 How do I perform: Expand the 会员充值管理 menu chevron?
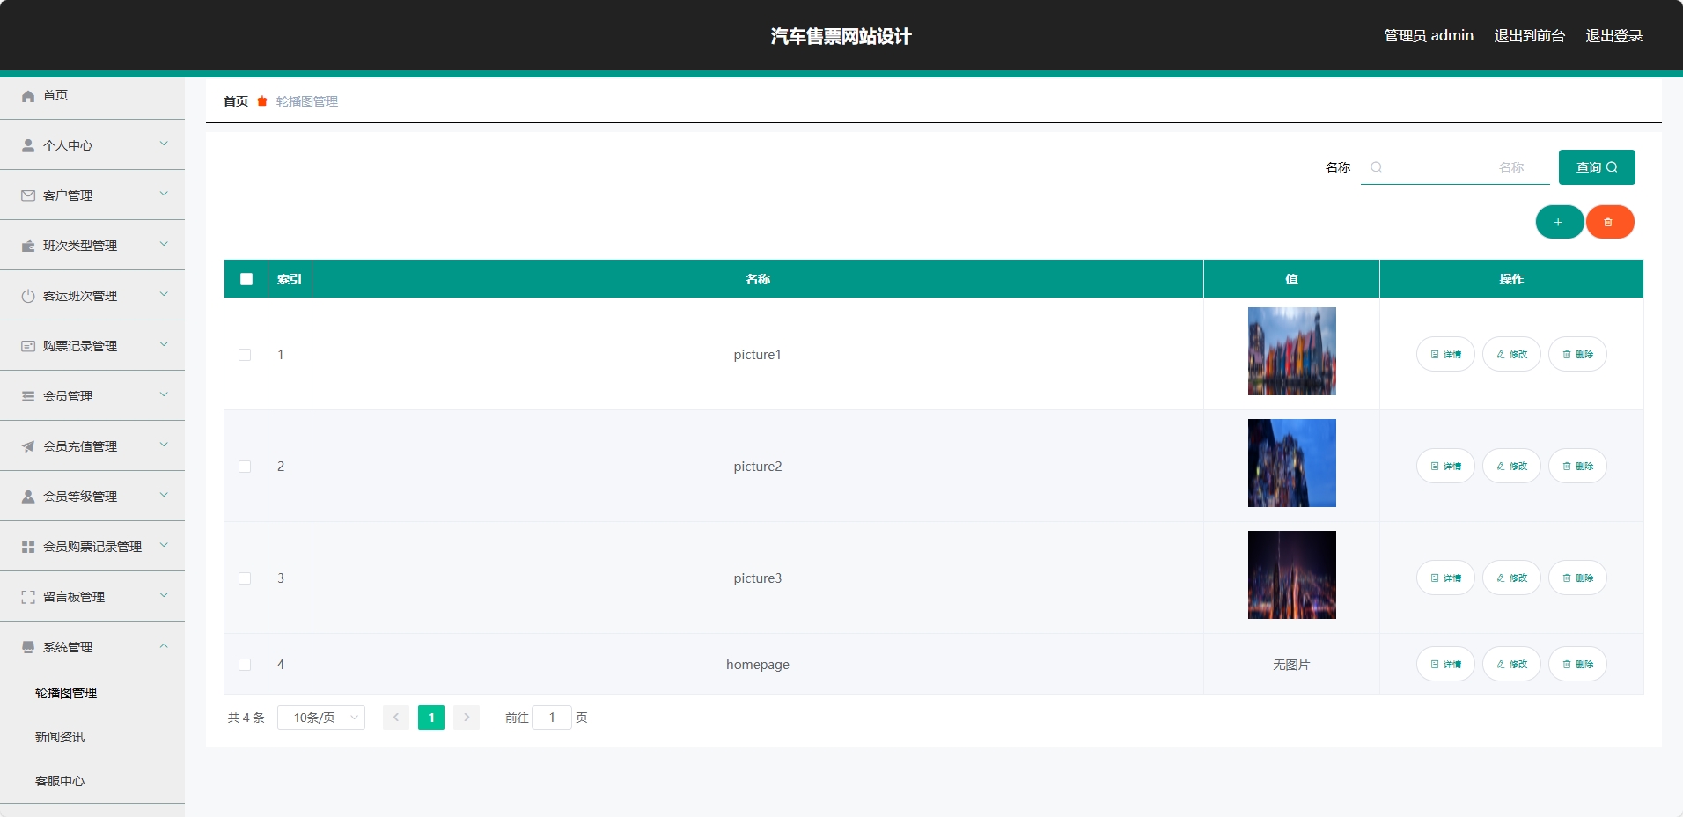164,445
